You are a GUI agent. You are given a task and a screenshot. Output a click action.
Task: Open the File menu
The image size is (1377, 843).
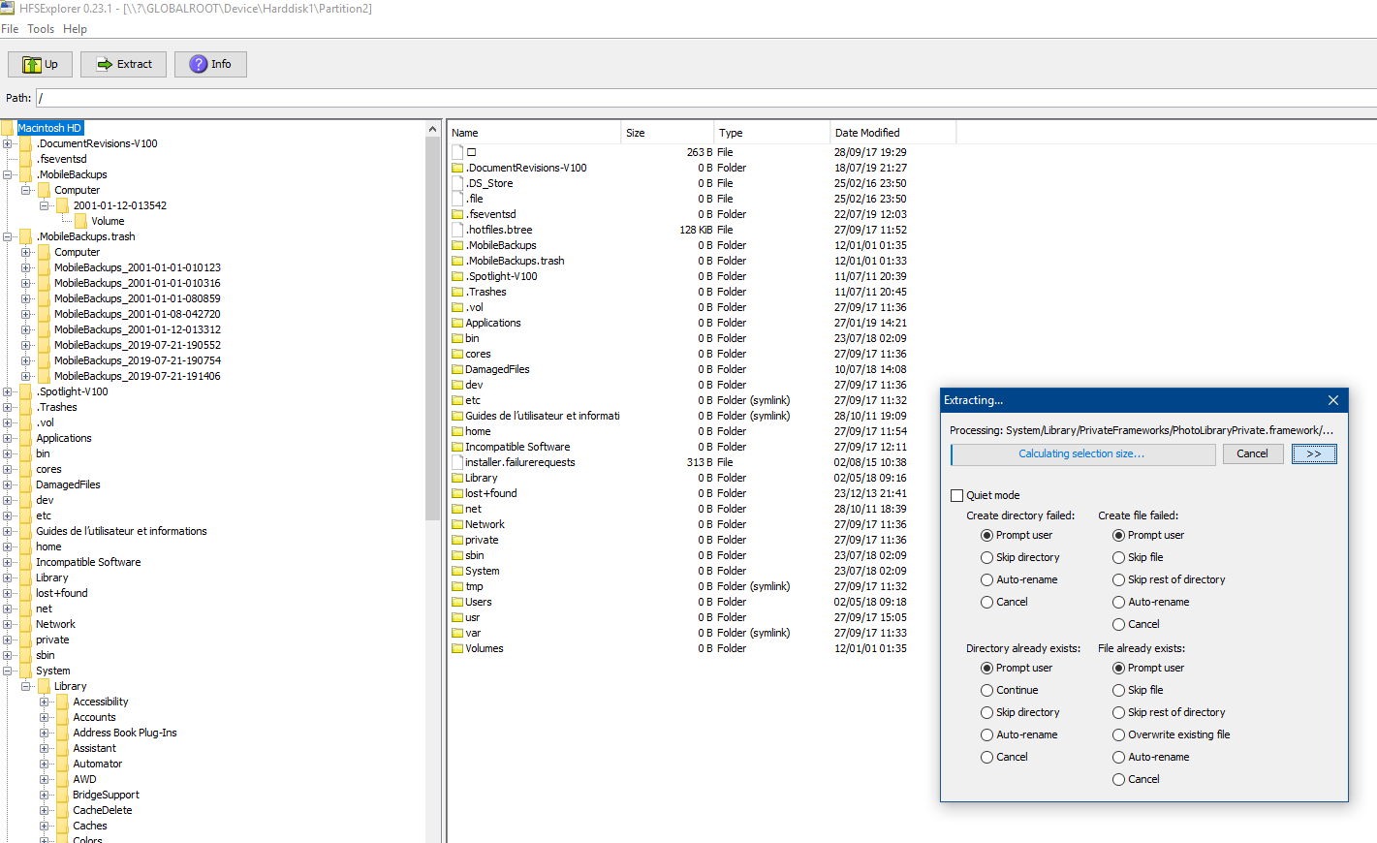(x=10, y=29)
